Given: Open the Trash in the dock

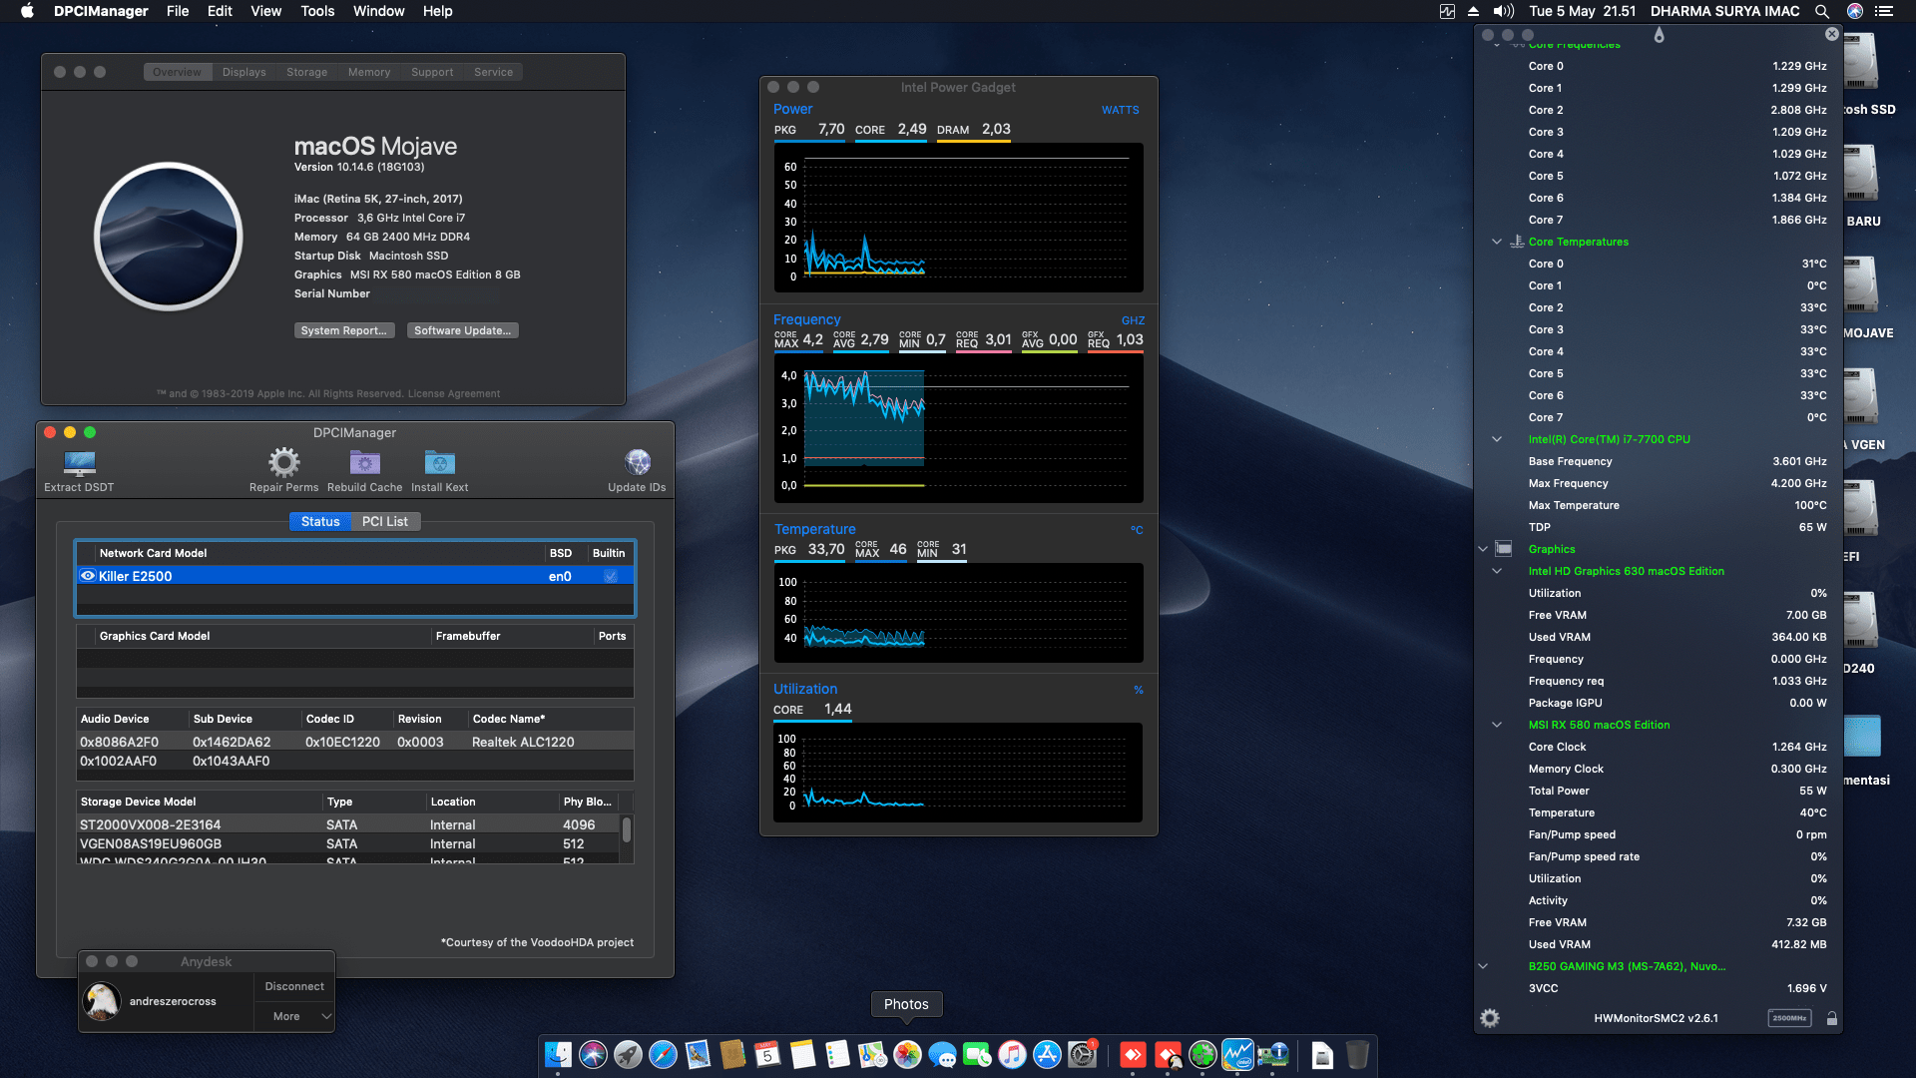Looking at the screenshot, I should point(1357,1055).
